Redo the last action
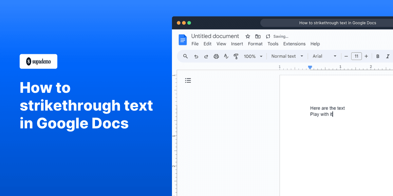 [x=206, y=56]
